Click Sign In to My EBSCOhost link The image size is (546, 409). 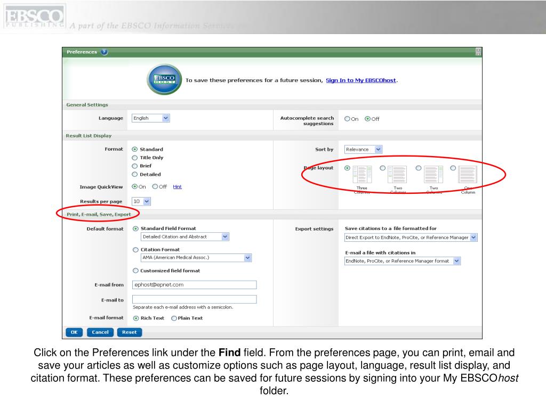(x=361, y=80)
